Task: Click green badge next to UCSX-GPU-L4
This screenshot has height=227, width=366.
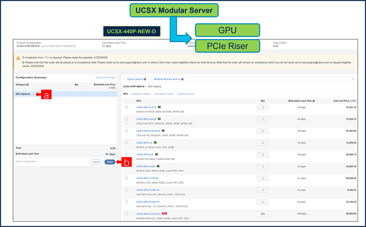Action: (x=155, y=143)
